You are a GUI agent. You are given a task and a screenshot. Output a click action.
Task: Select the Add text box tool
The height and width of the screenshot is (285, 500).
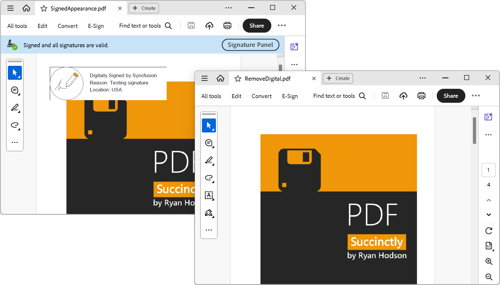tap(209, 195)
